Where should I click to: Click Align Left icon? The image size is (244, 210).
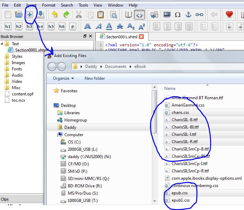pyautogui.click(x=157, y=26)
